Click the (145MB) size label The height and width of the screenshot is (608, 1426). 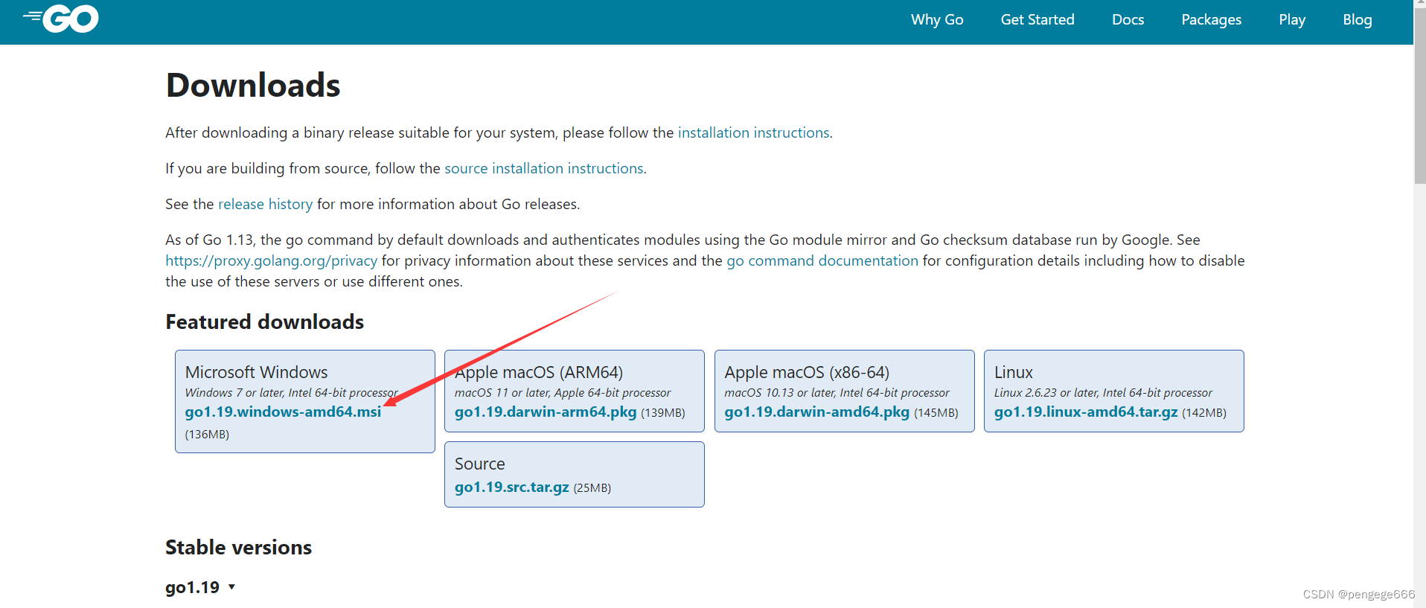pos(936,413)
